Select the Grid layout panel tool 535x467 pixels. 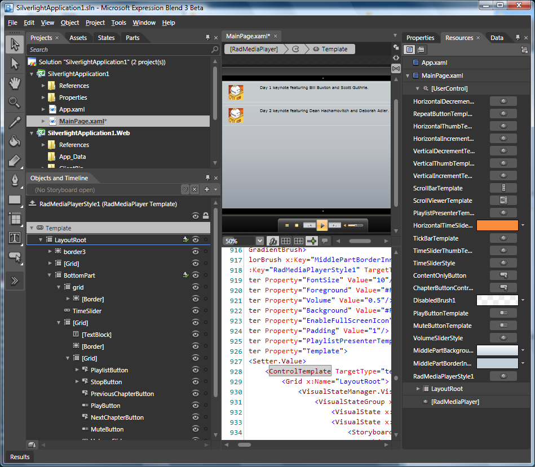coord(15,219)
